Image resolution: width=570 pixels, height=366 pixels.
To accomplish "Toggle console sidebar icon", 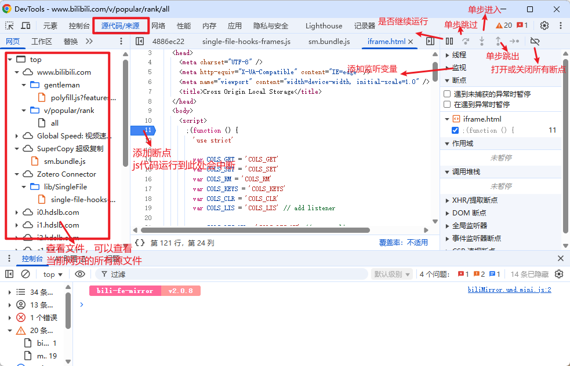I will (x=9, y=274).
